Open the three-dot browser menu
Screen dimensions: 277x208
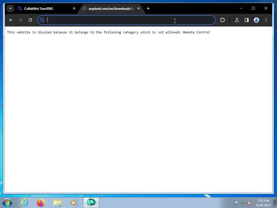coord(266,20)
